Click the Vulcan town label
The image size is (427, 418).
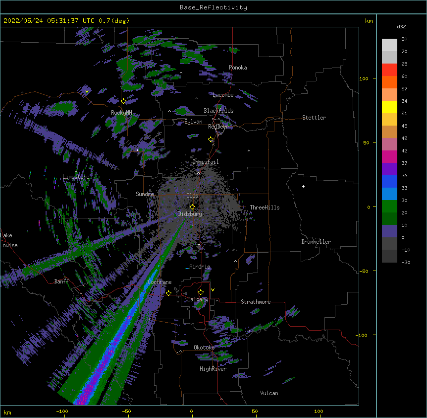tap(269, 393)
